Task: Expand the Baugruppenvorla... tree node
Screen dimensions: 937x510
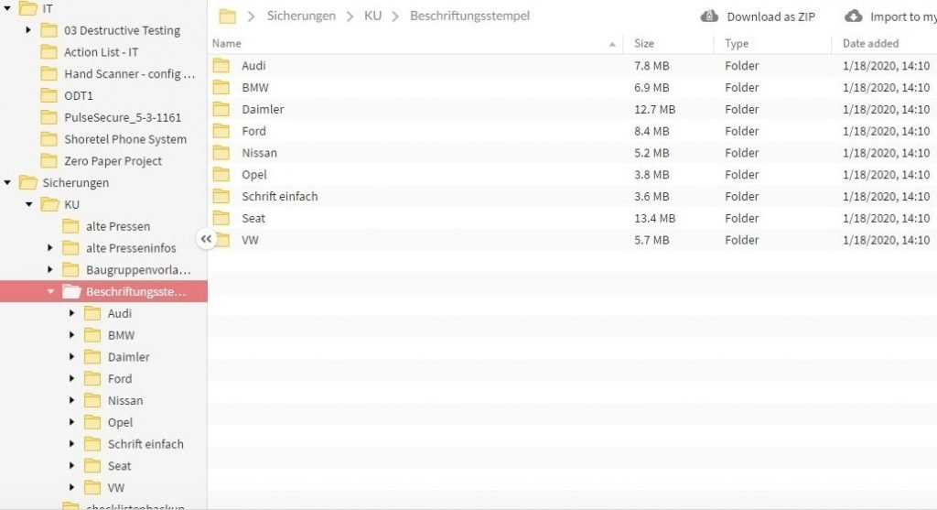Action: (50, 269)
